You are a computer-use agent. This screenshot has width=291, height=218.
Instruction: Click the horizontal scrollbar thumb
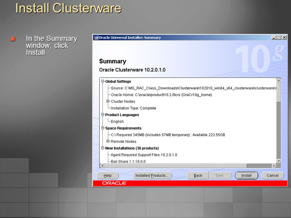pos(176,166)
